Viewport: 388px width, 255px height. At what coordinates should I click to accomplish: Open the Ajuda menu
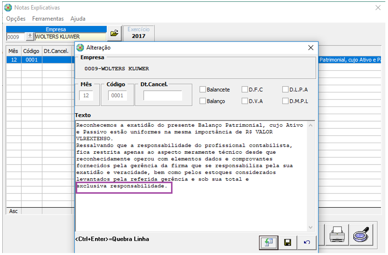[x=78, y=19]
